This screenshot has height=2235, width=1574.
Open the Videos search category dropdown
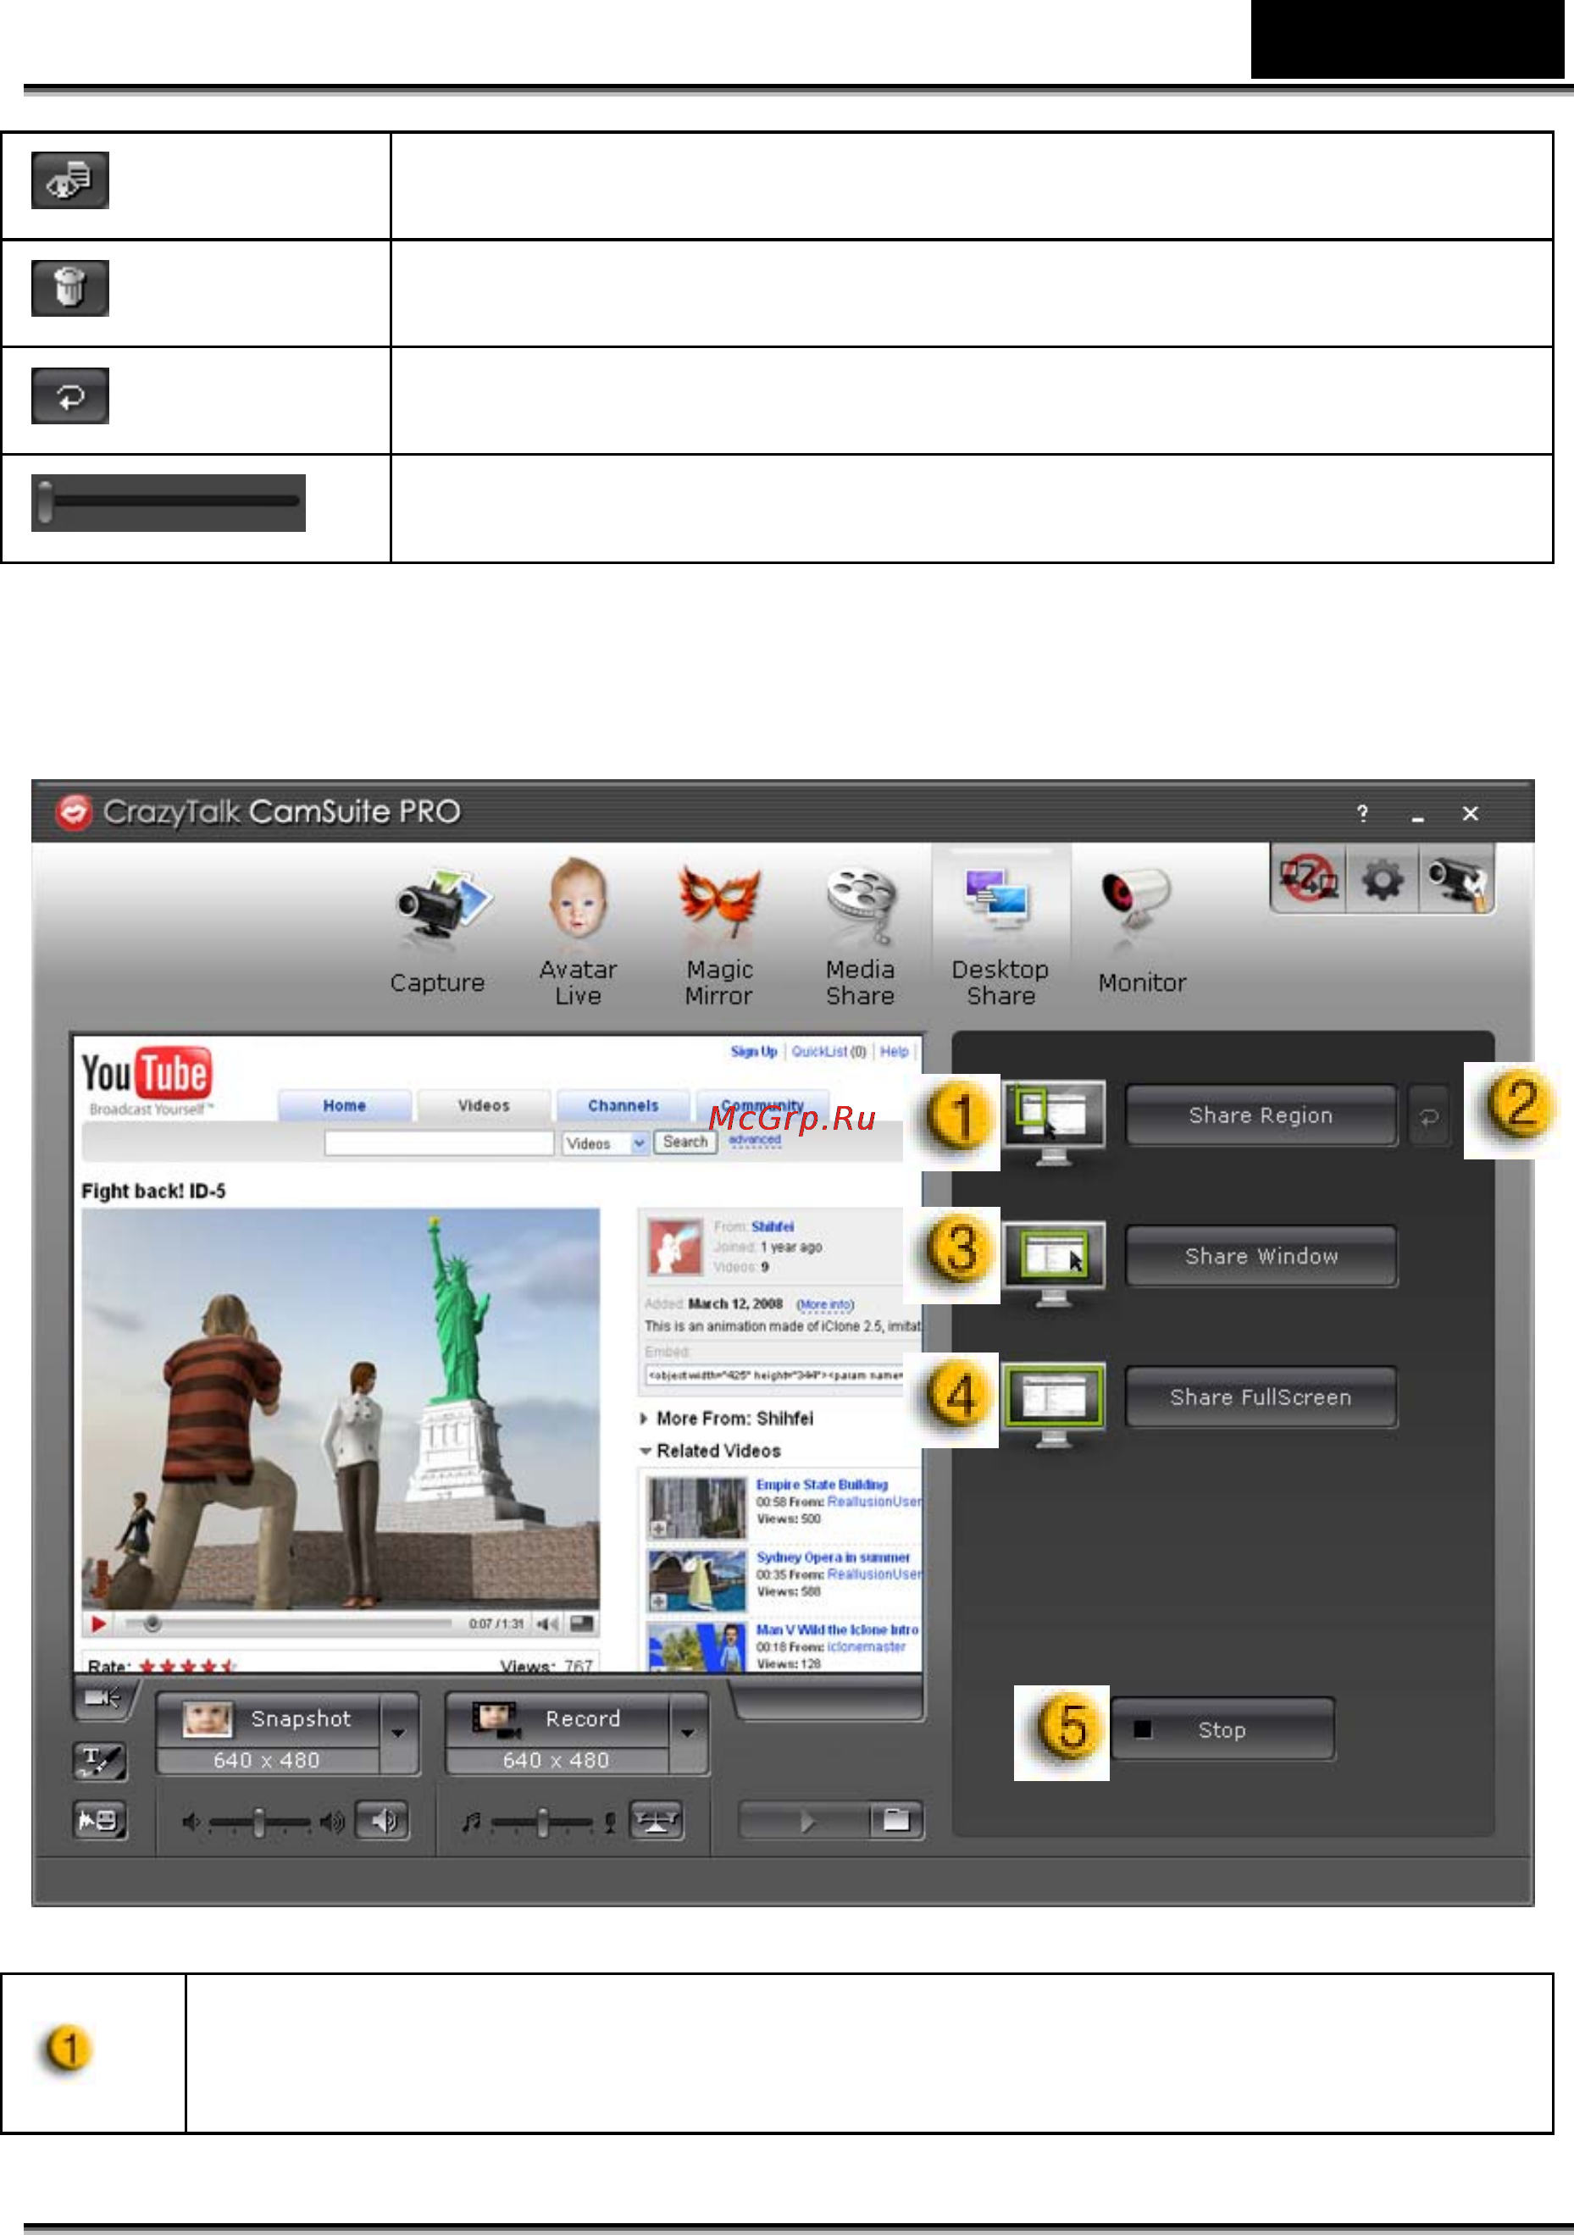click(x=606, y=1142)
